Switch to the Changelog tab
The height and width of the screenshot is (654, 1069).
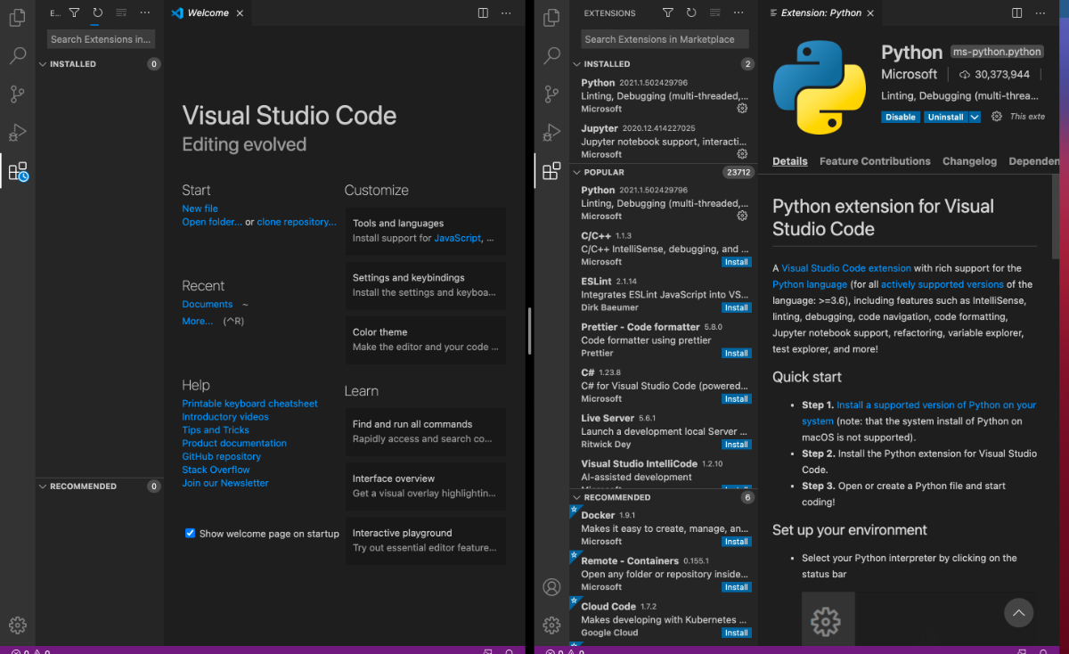970,161
